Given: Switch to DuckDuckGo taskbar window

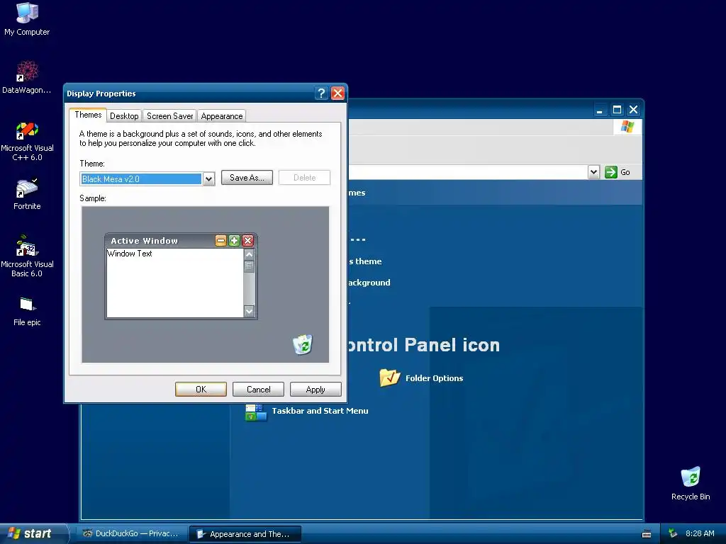Looking at the screenshot, I should [131, 534].
